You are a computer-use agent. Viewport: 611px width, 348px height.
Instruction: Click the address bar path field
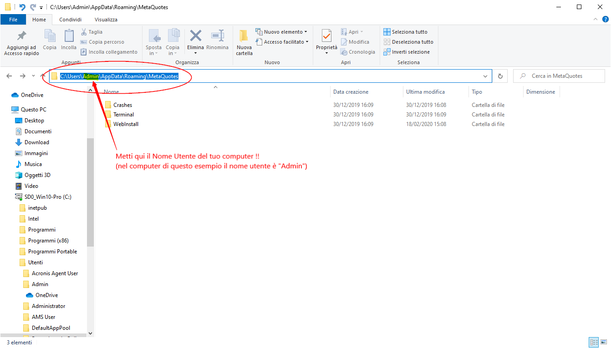point(270,76)
